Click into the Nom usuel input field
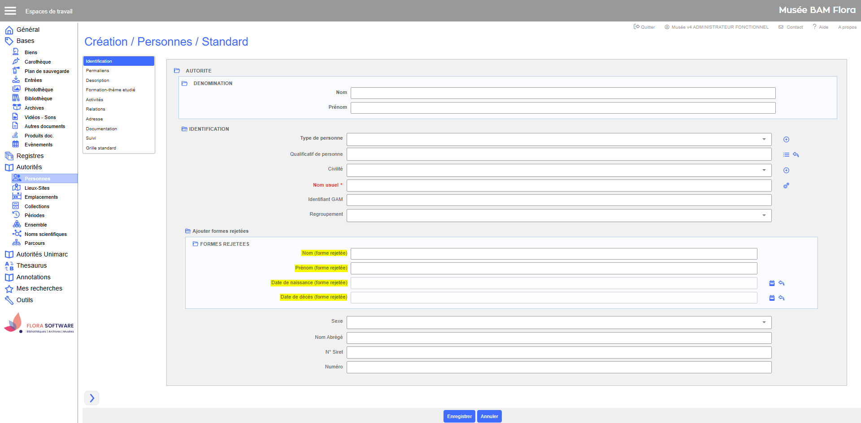Screen dimensions: 861x423 (558, 186)
